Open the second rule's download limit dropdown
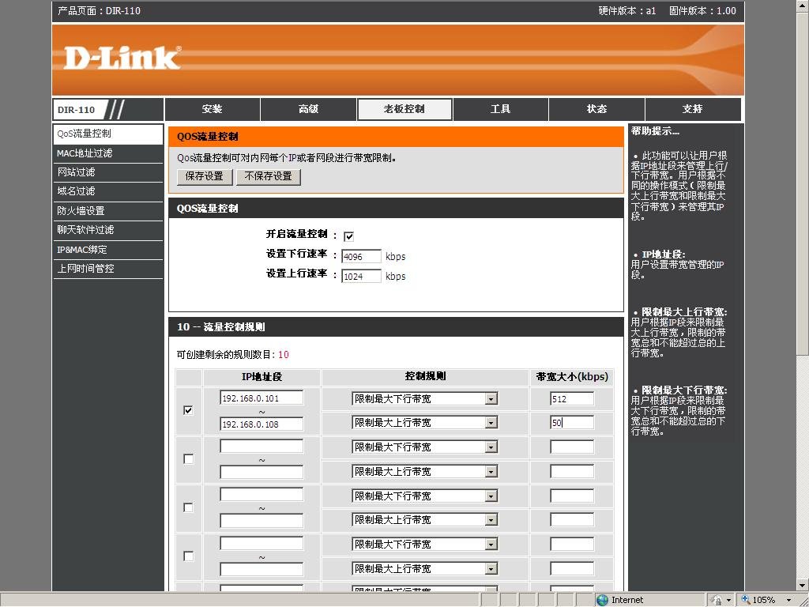 pos(493,447)
